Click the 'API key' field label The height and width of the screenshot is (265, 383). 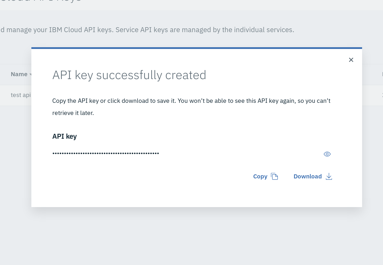coord(64,136)
